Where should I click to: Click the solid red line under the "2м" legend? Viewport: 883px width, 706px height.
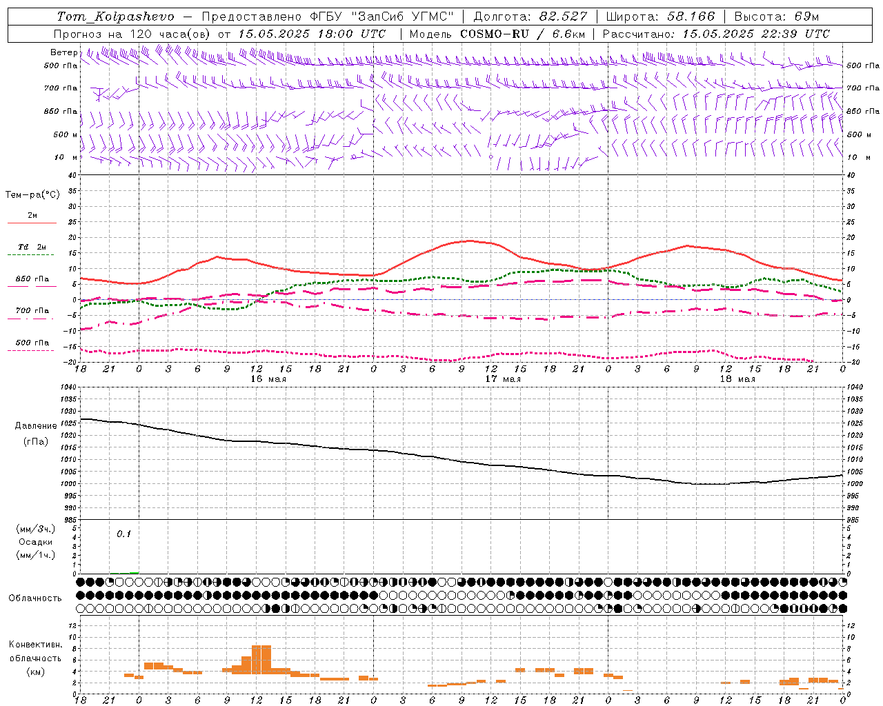click(x=32, y=223)
